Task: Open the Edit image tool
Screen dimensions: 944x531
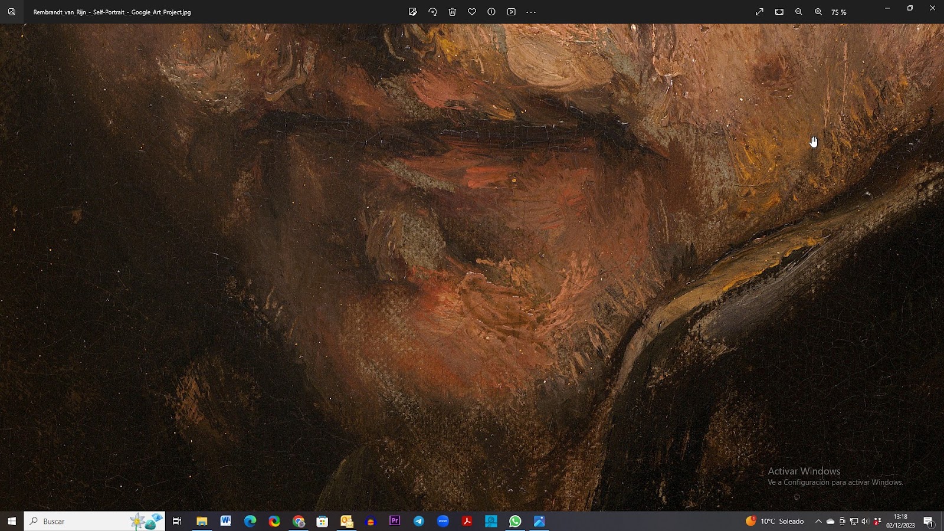Action: click(413, 12)
